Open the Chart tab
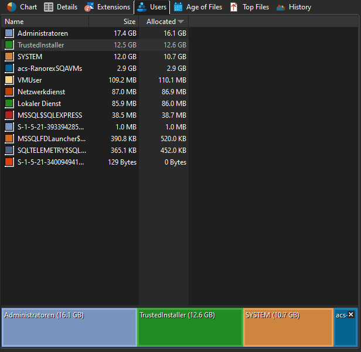 (x=22, y=7)
